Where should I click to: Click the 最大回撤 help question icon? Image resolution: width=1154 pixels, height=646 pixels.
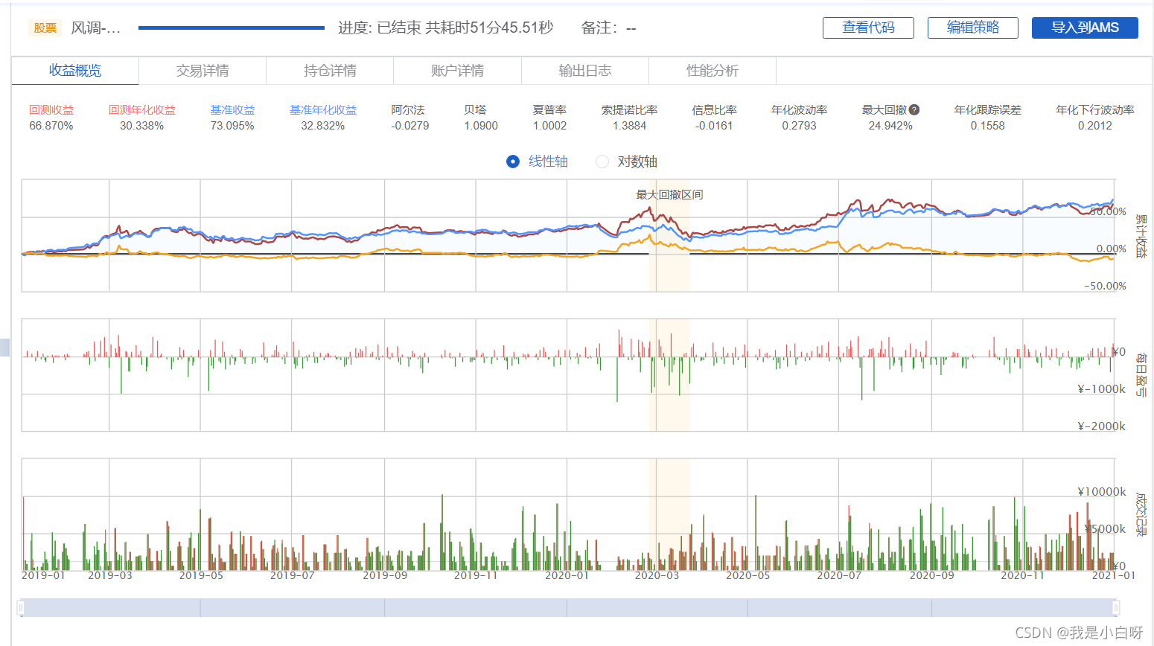pos(914,109)
